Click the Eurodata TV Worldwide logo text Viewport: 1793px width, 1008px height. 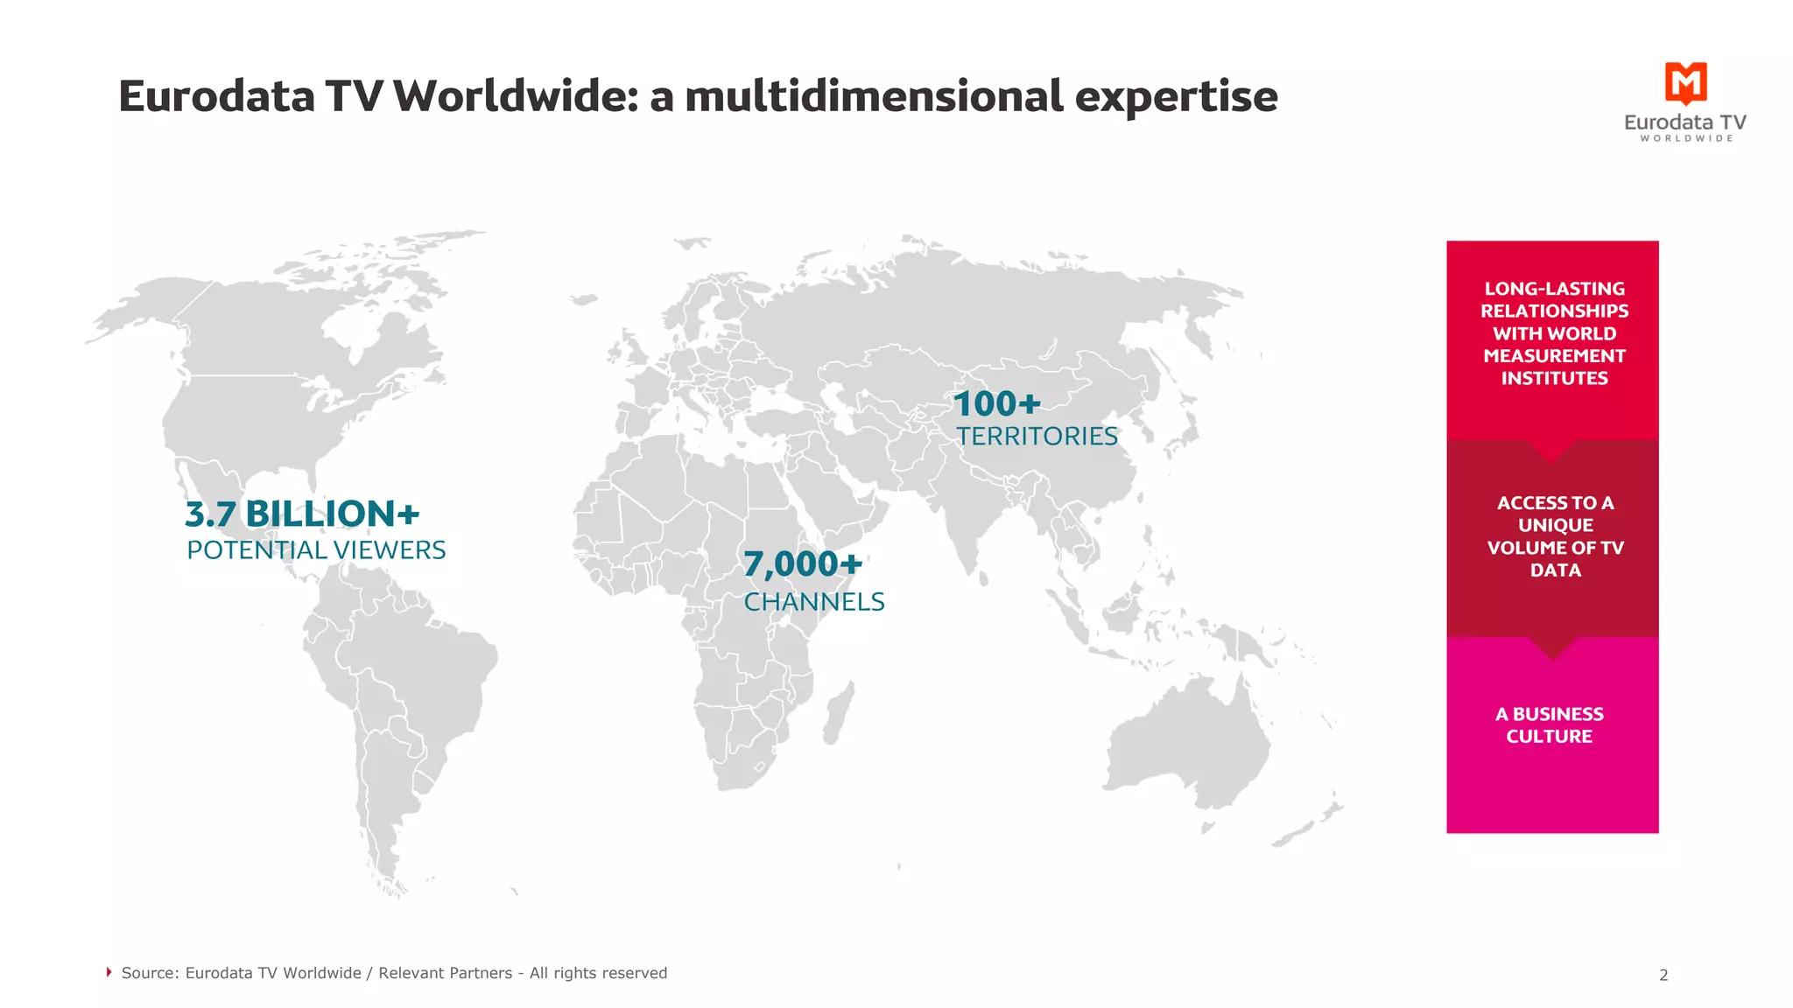pyautogui.click(x=1685, y=125)
